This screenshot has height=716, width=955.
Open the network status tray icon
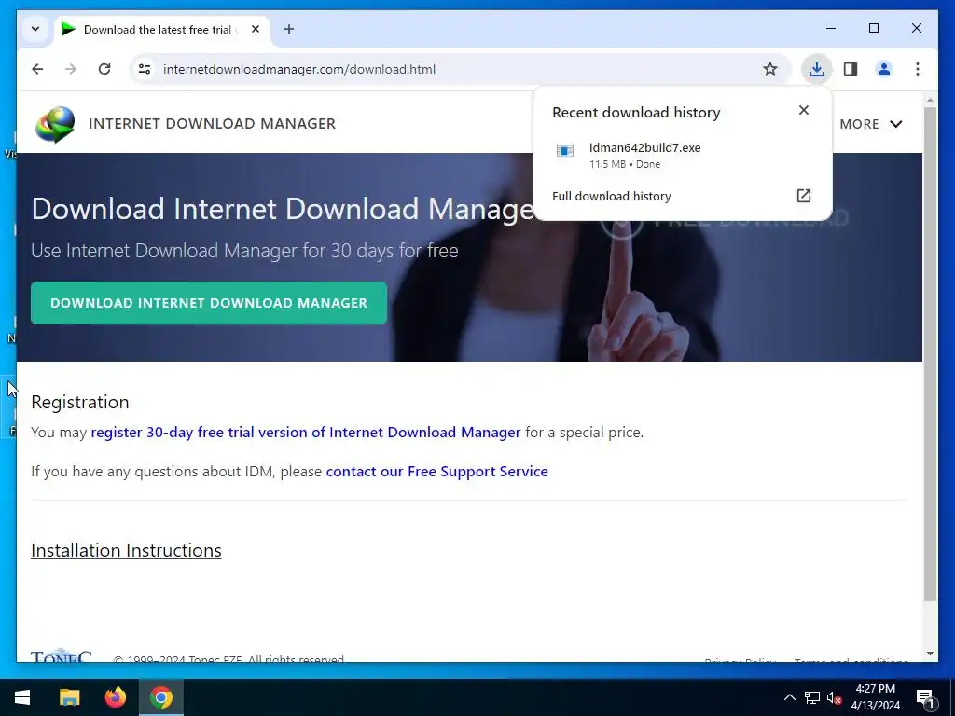(812, 697)
